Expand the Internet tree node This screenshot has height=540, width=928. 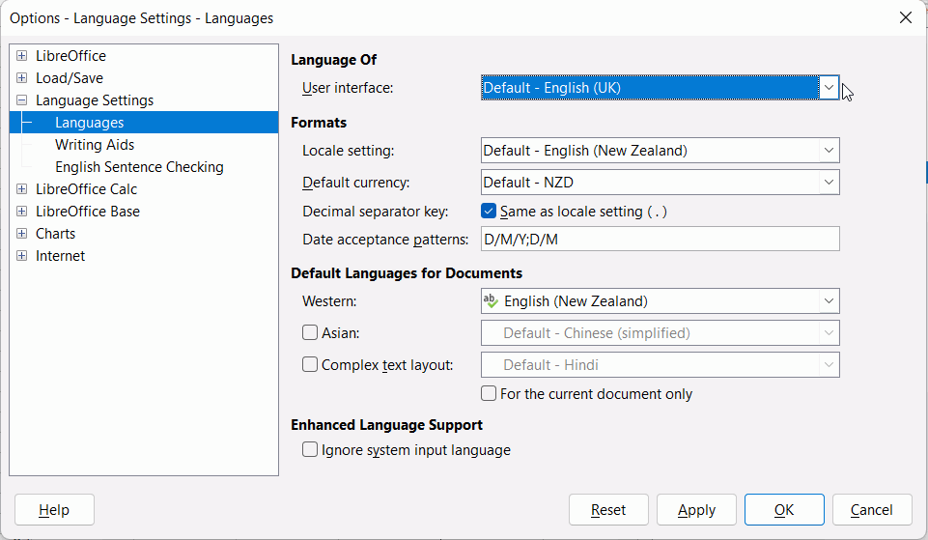pyautogui.click(x=22, y=256)
